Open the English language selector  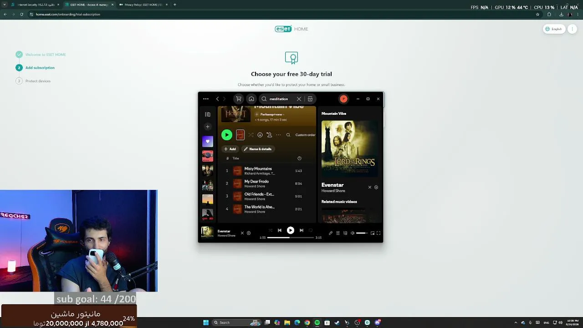point(554,29)
